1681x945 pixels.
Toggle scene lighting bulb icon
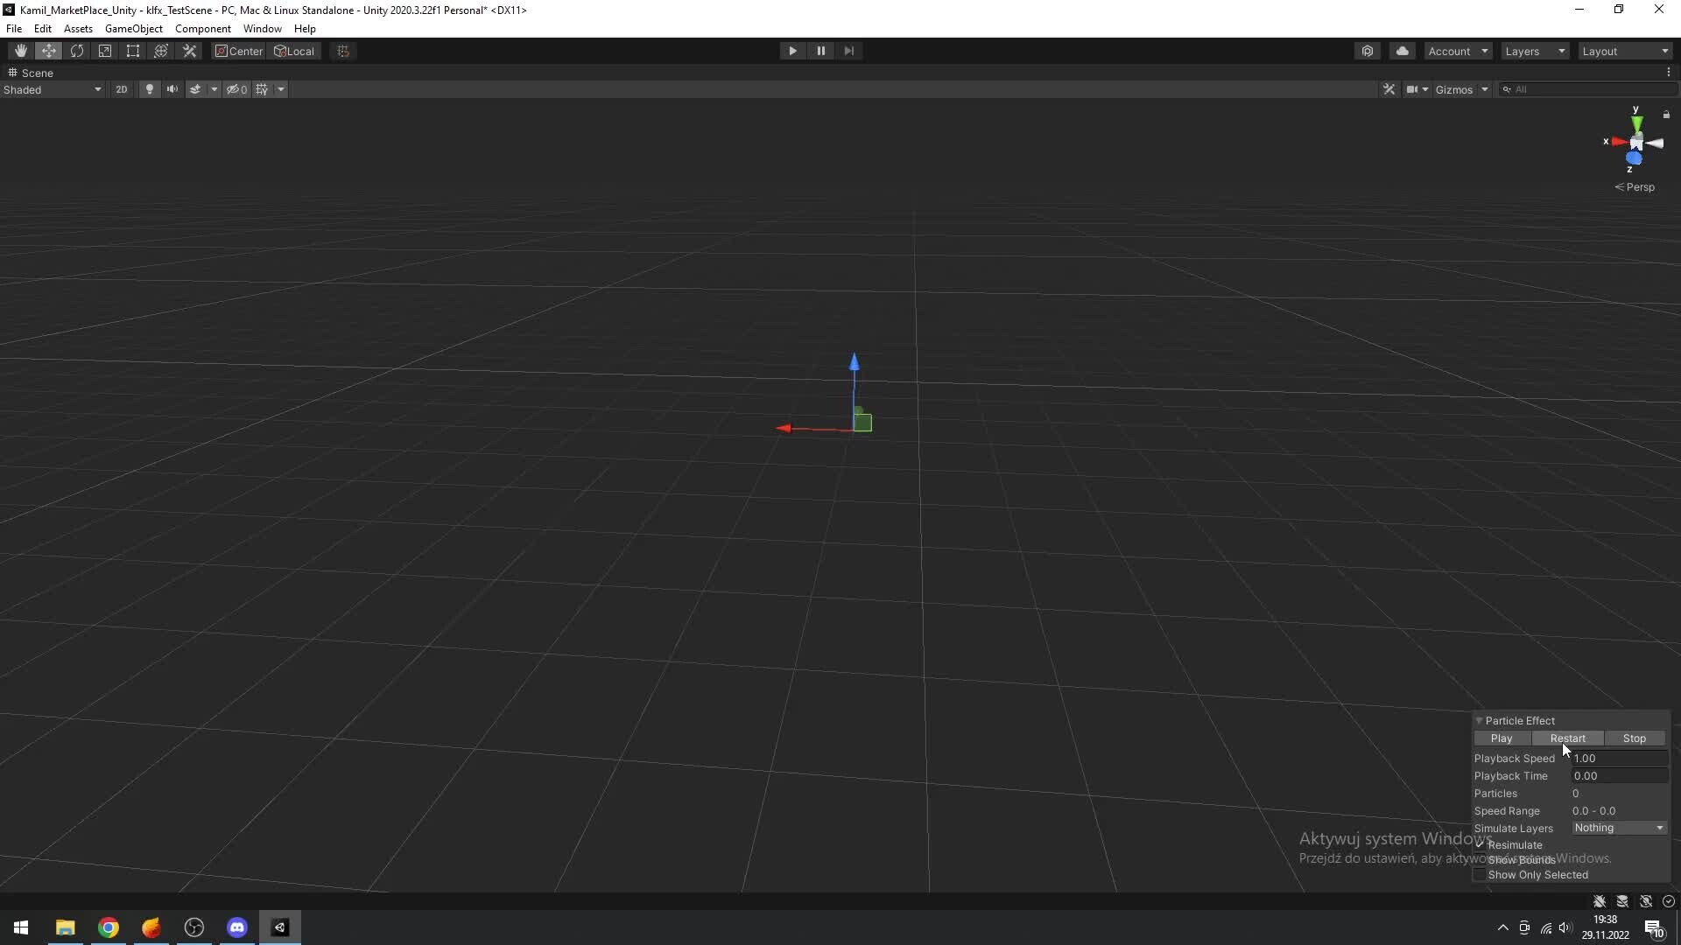click(150, 89)
